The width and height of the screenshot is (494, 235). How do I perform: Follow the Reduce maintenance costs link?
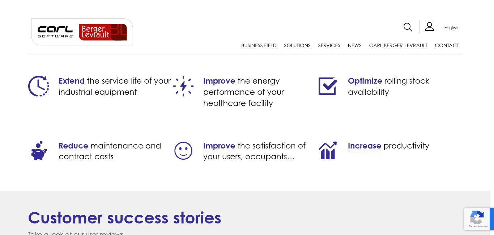coord(73,146)
